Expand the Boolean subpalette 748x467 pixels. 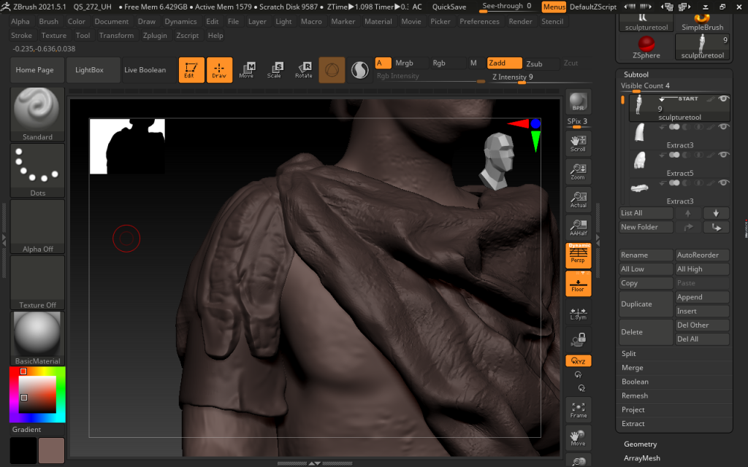(635, 382)
